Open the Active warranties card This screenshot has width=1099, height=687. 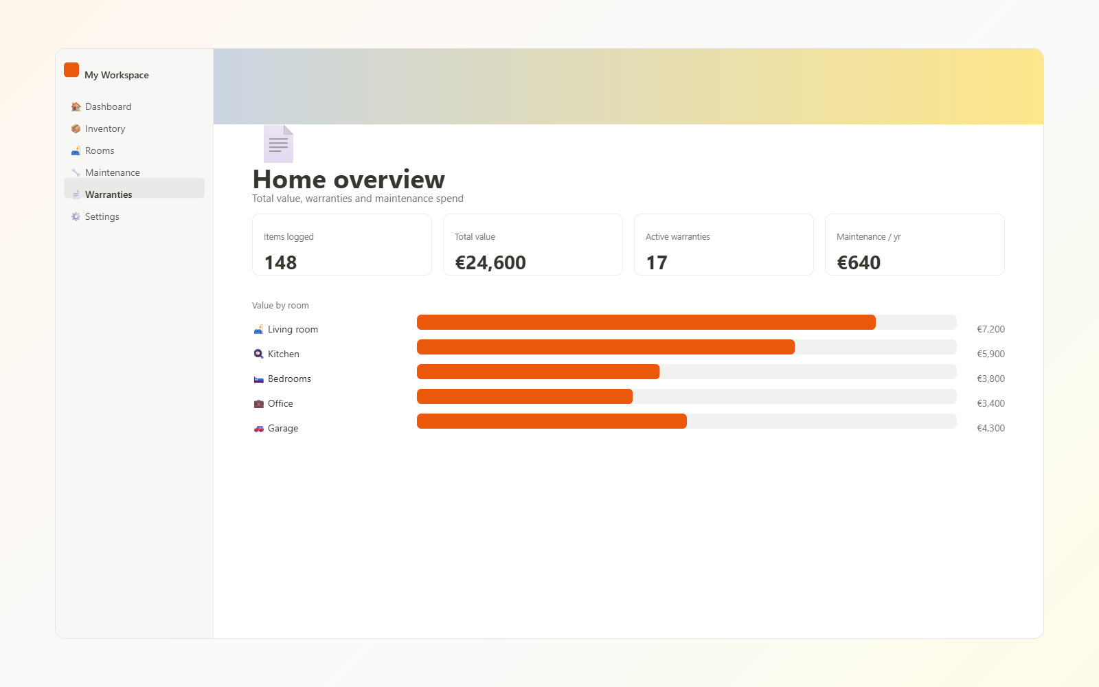click(x=724, y=245)
